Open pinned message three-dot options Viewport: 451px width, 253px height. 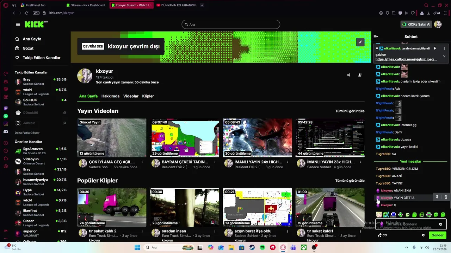click(444, 48)
